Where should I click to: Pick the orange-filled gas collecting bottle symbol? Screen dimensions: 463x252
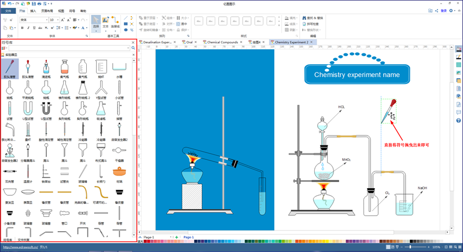coord(64,67)
